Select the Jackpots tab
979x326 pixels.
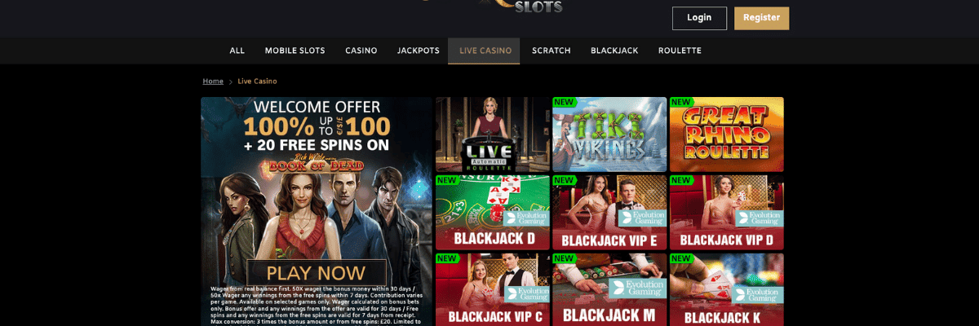click(419, 51)
